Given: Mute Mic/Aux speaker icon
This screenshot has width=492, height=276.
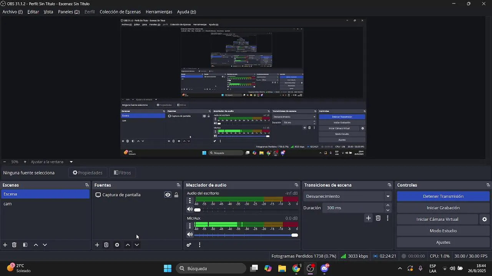Looking at the screenshot, I should [x=190, y=235].
